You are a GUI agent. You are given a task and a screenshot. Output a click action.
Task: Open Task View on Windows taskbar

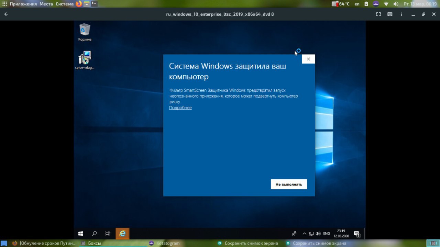coord(108,234)
